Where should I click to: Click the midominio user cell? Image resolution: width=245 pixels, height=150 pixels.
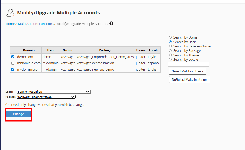tap(51, 63)
